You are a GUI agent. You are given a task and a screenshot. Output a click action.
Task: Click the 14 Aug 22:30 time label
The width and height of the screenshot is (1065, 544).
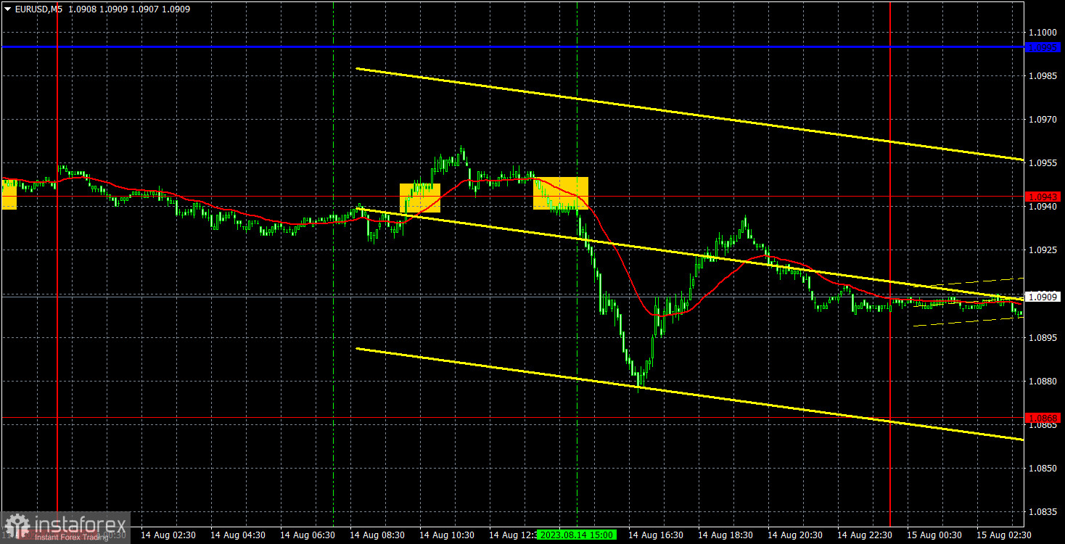click(865, 535)
